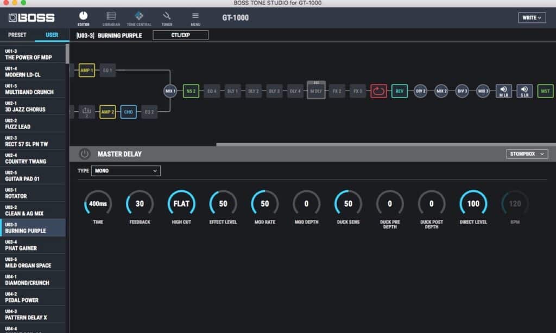Select patch U02-4 COUNTRY TWANG
Image resolution: width=556 pixels, height=333 pixels.
(33, 158)
